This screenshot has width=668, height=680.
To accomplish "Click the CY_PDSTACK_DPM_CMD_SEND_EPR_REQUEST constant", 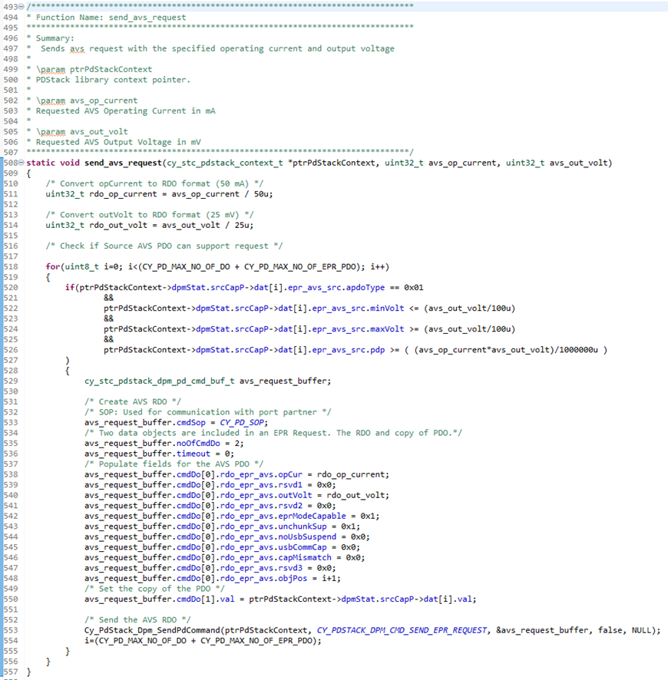I will (x=402, y=631).
